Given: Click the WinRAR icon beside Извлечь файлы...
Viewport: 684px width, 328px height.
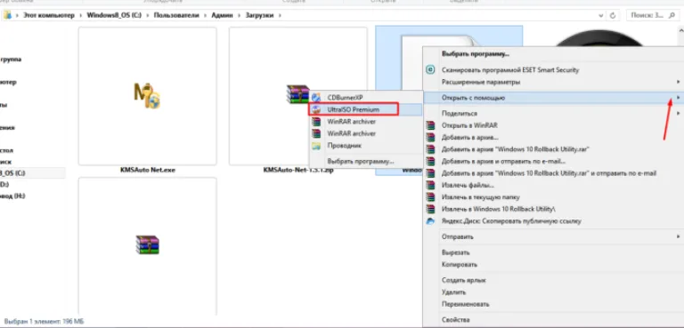Looking at the screenshot, I should click(430, 185).
